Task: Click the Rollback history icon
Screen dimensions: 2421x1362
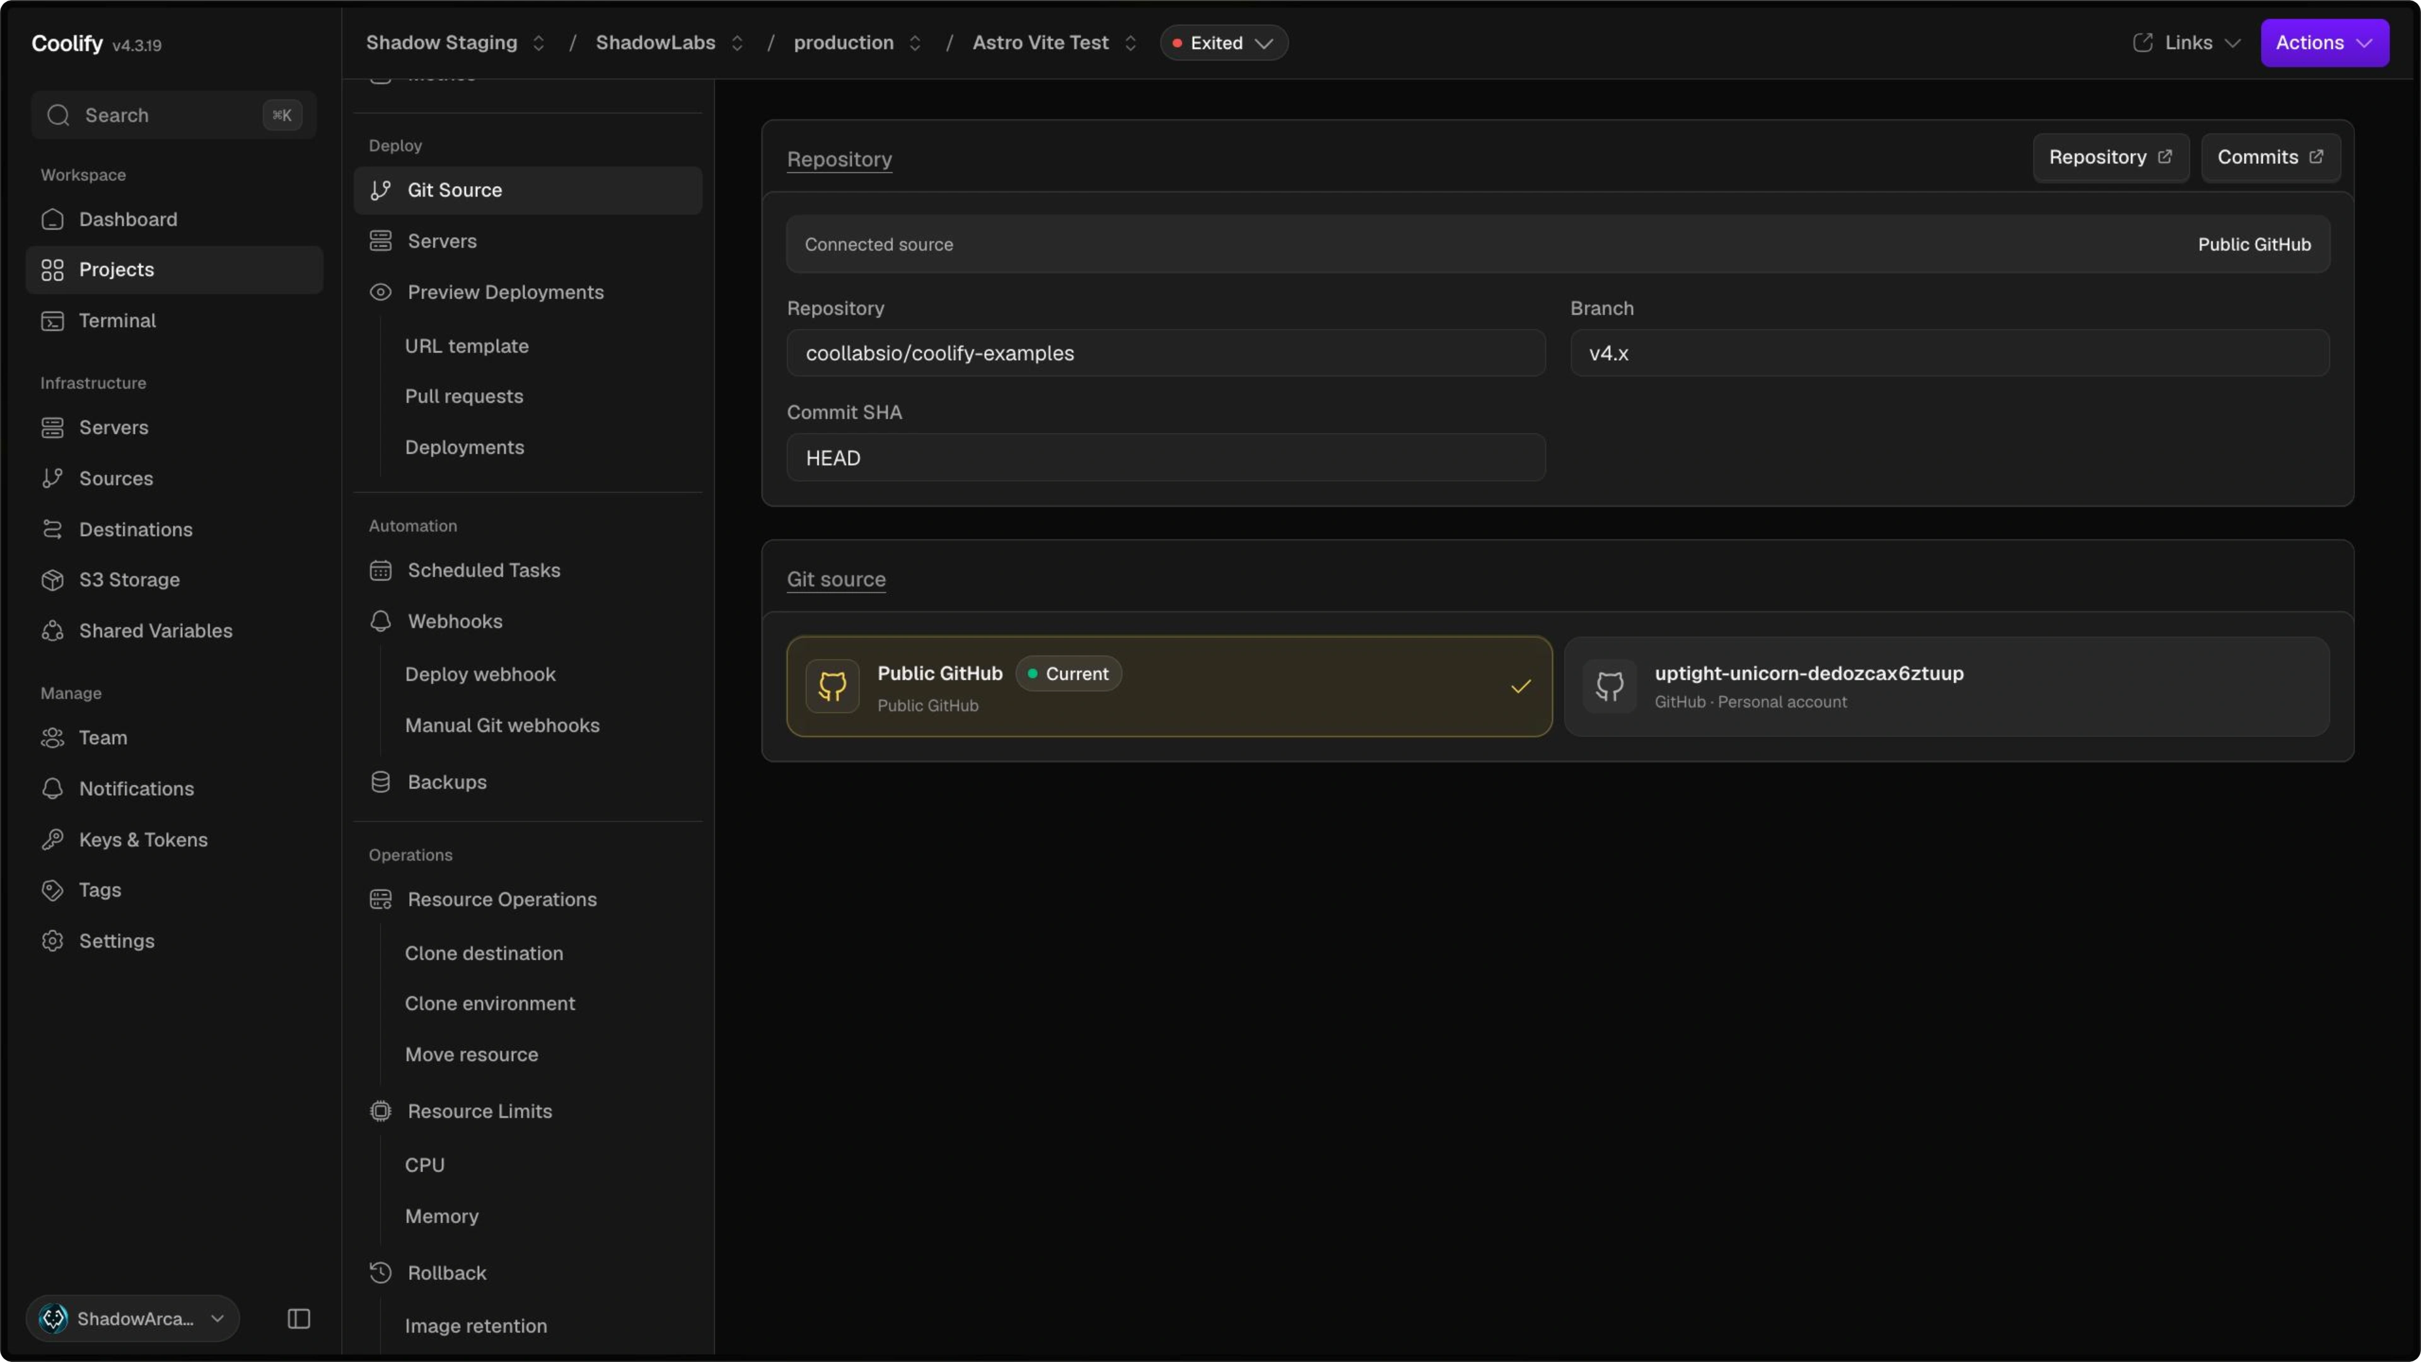Action: (x=381, y=1272)
